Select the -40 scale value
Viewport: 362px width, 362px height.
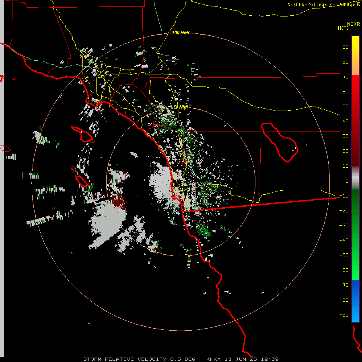coord(344,241)
